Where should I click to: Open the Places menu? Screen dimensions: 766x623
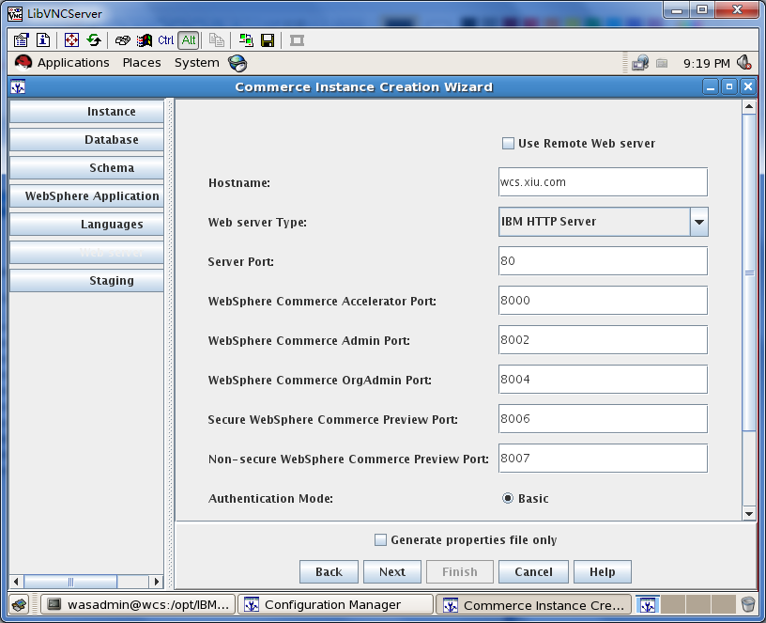tap(142, 63)
